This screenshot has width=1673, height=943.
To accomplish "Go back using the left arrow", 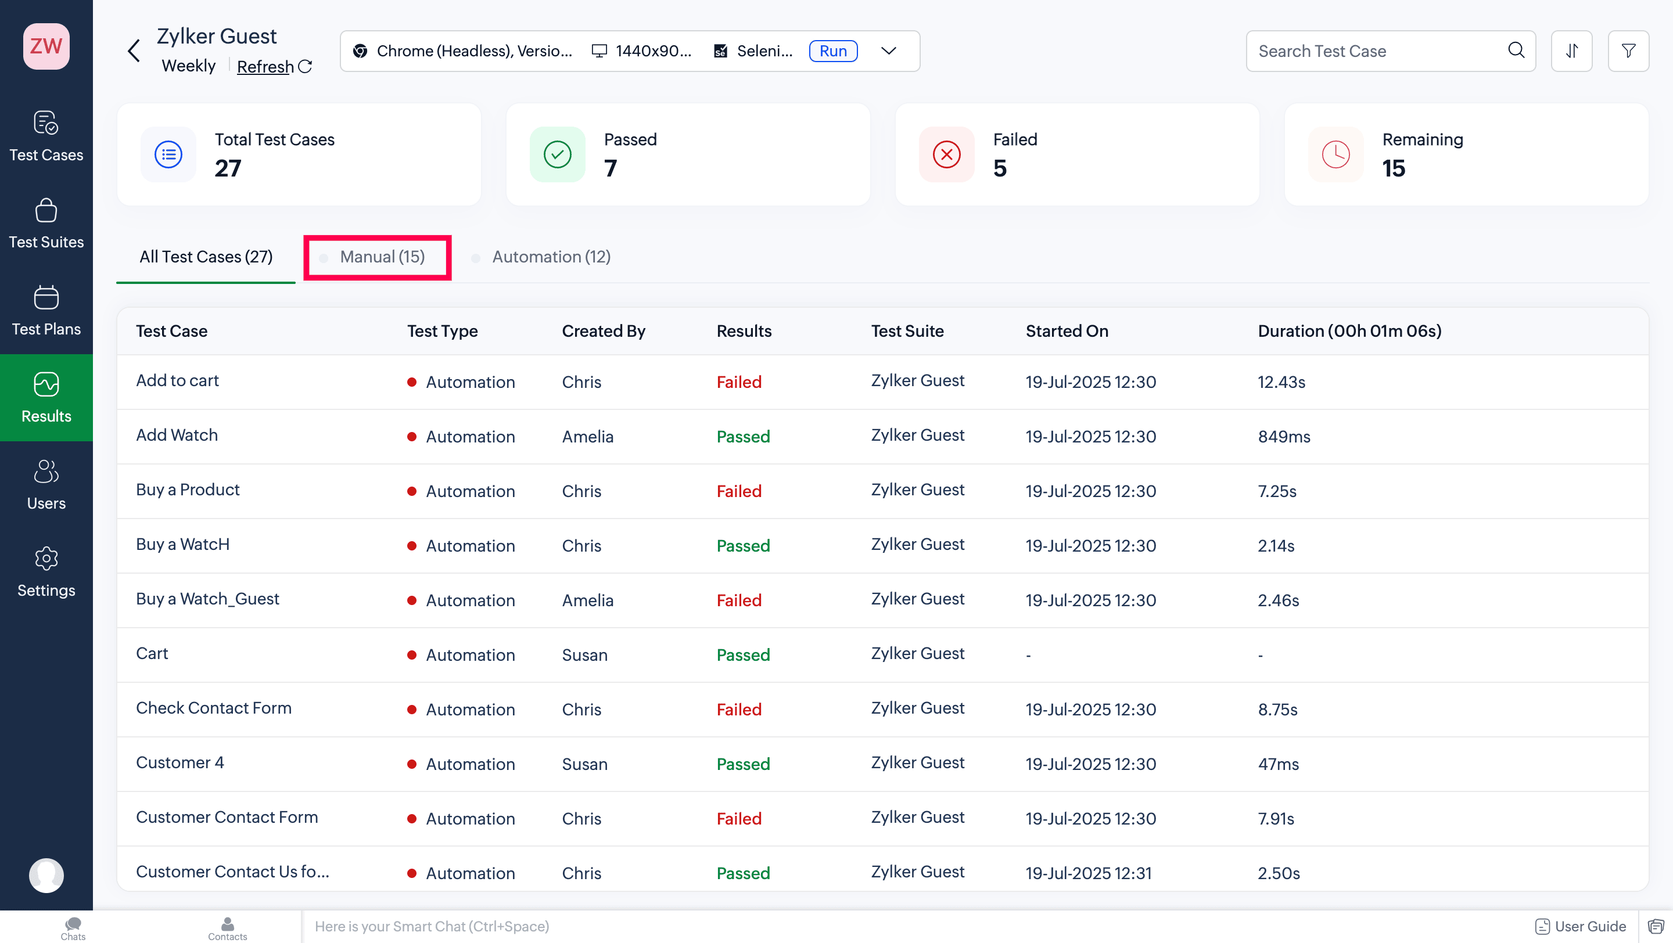I will 134,51.
